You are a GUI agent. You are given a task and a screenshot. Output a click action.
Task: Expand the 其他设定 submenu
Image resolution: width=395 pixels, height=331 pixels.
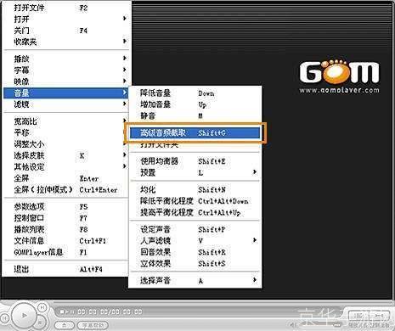pyautogui.click(x=65, y=166)
